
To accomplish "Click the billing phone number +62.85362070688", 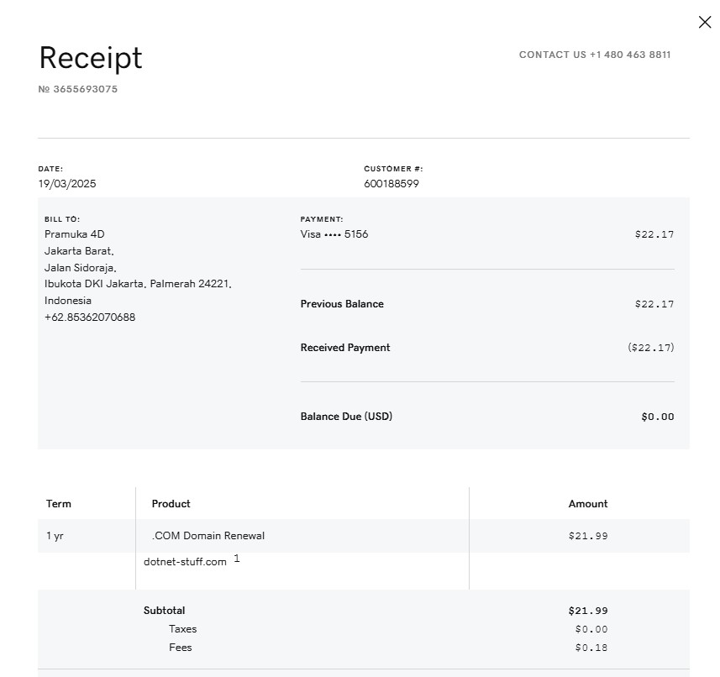I will 90,318.
